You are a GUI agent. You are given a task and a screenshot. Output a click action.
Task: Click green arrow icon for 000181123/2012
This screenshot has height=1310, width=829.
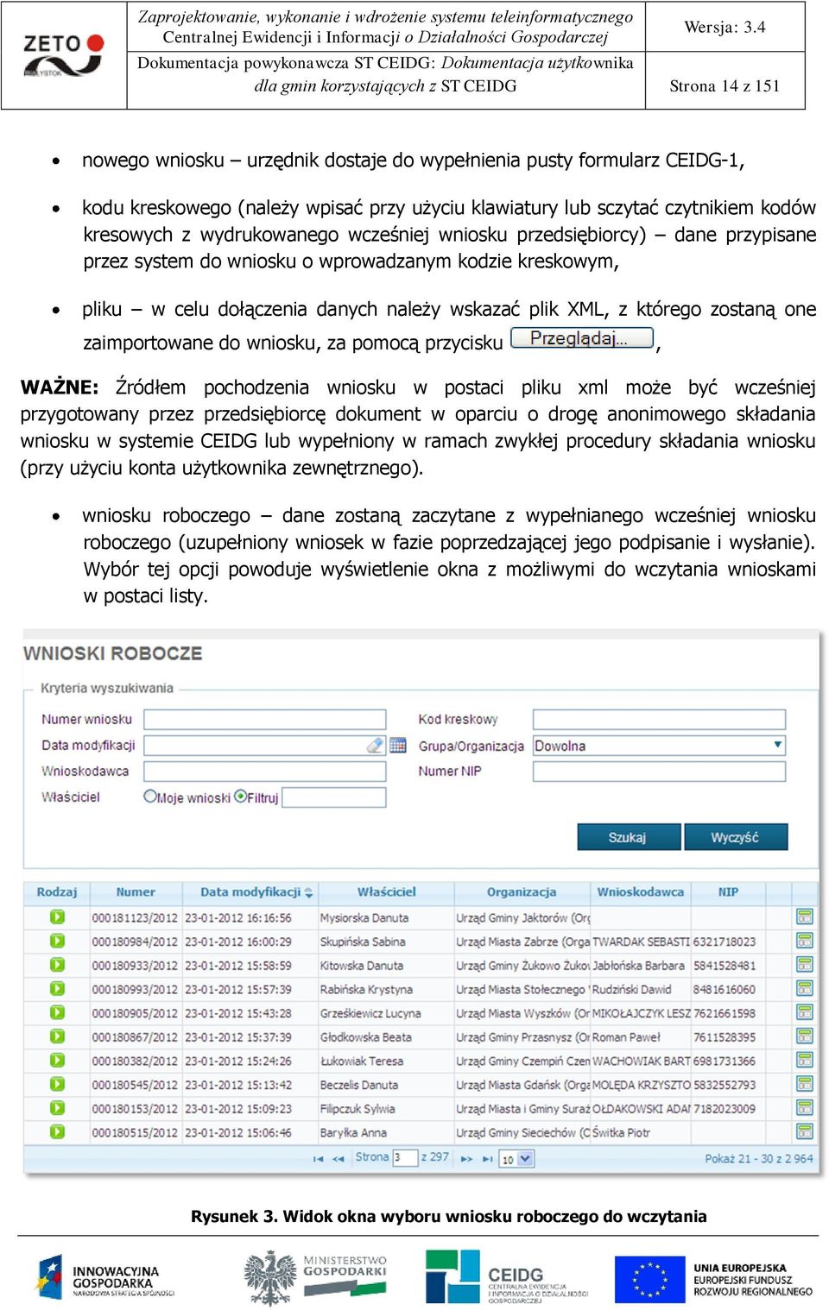(x=57, y=917)
